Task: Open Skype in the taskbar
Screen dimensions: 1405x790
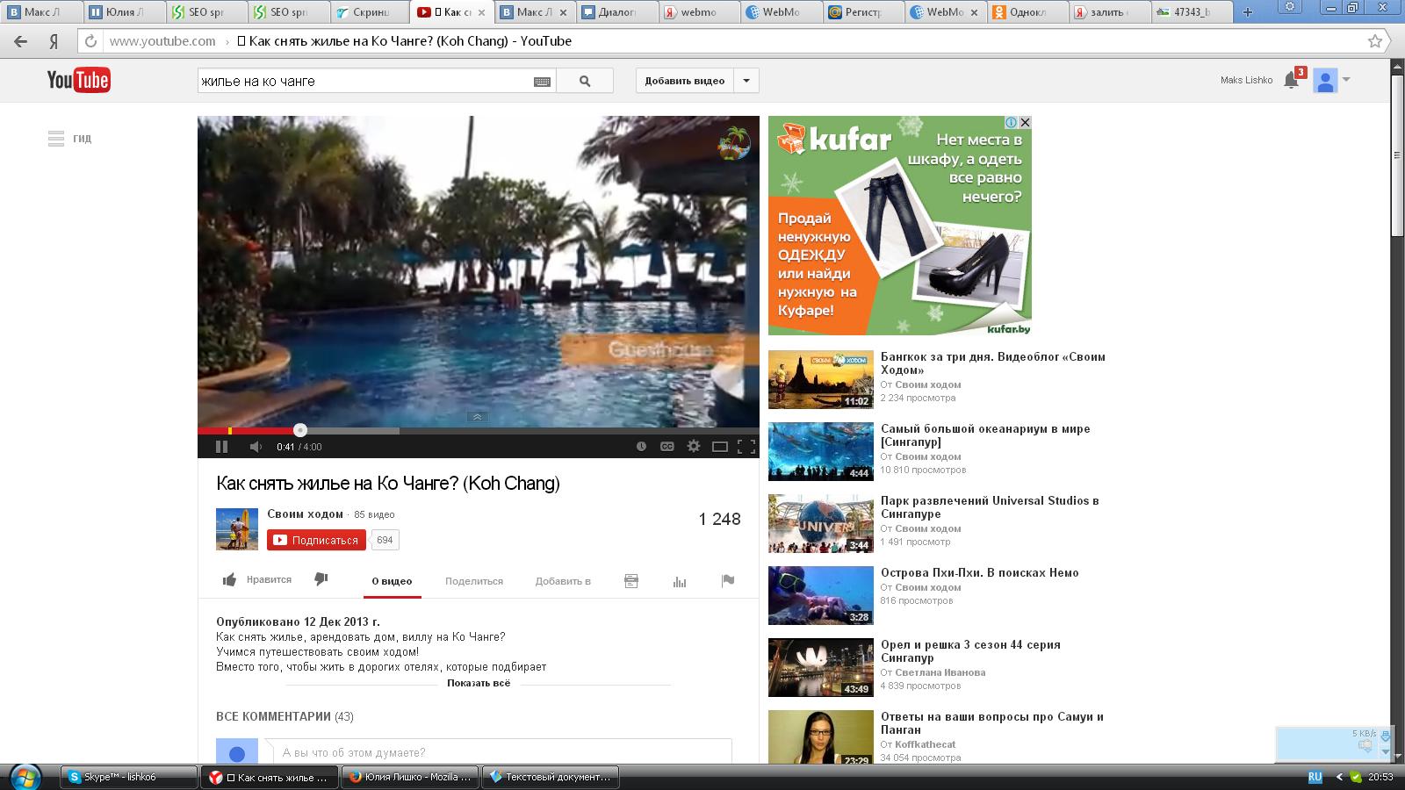Action: 129,777
